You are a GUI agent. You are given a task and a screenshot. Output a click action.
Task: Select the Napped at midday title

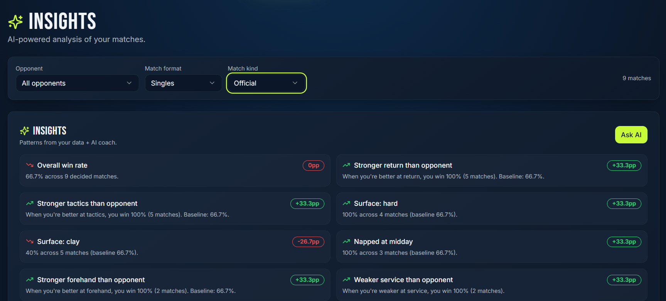coord(383,242)
